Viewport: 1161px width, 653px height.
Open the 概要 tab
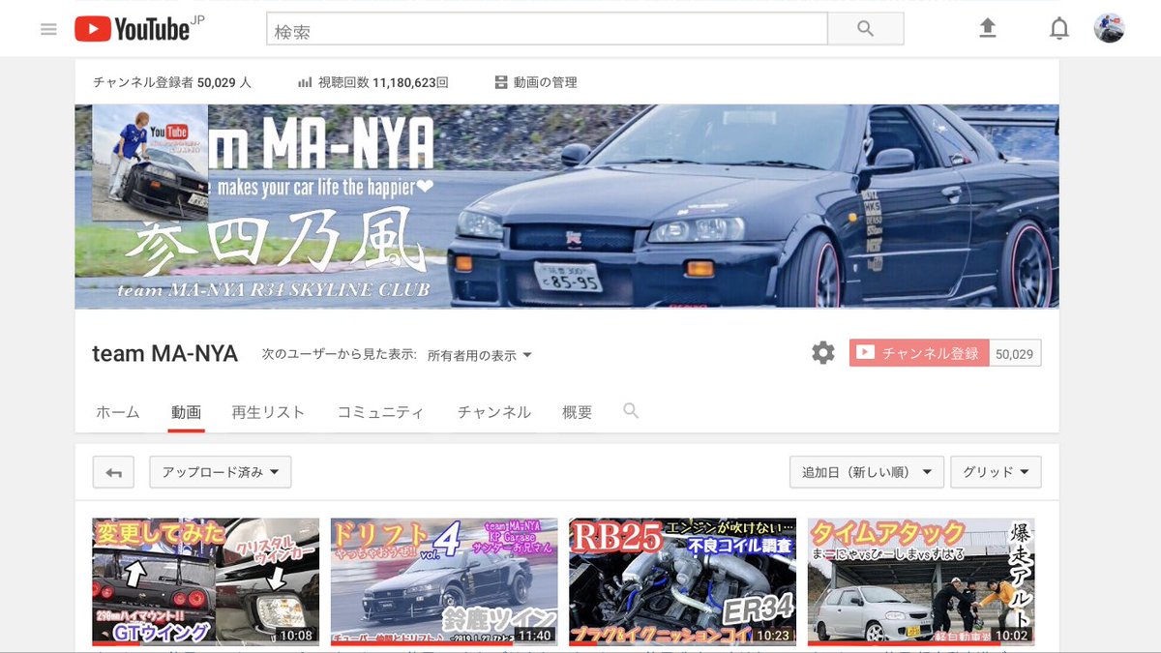pos(577,412)
